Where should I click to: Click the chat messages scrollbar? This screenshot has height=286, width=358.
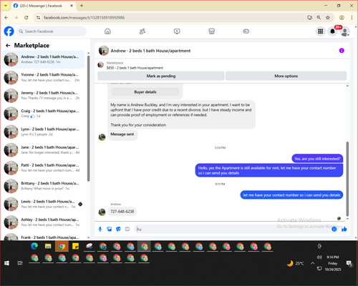[x=347, y=179]
